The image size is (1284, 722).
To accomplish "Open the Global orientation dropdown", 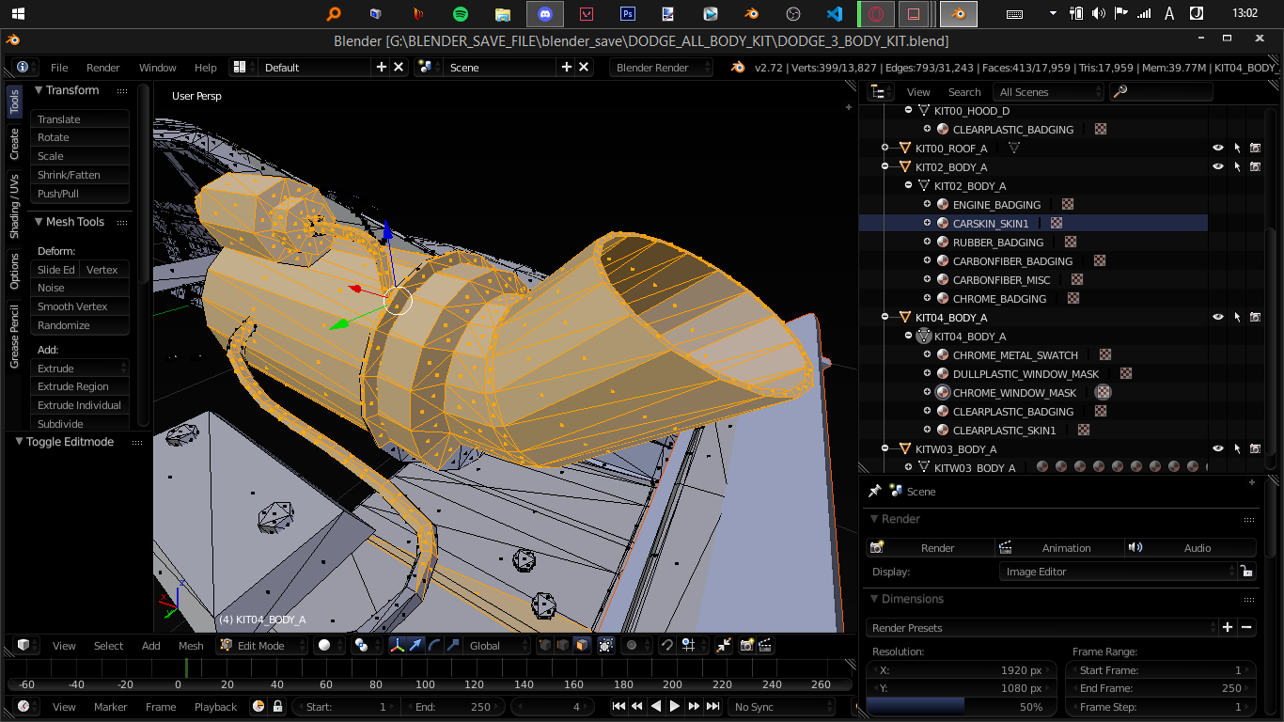I will (498, 645).
